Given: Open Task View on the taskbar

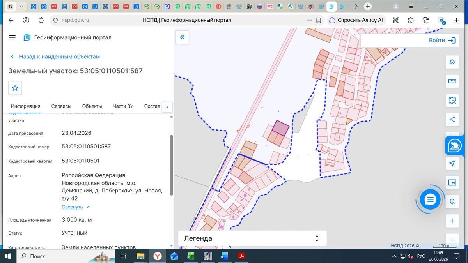Looking at the screenshot, I should 123,256.
